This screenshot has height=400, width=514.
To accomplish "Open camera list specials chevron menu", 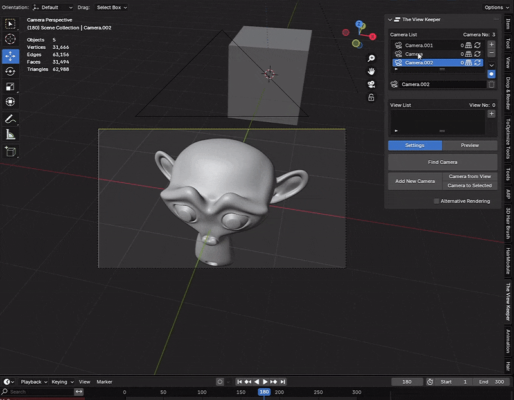I will pos(492,66).
